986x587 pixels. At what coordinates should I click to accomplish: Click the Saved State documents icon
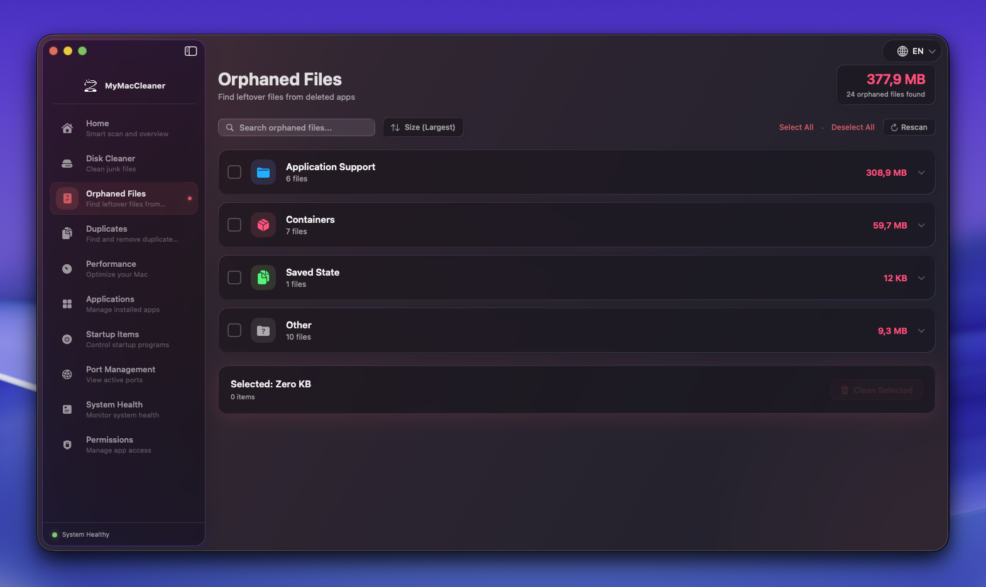[x=263, y=277]
